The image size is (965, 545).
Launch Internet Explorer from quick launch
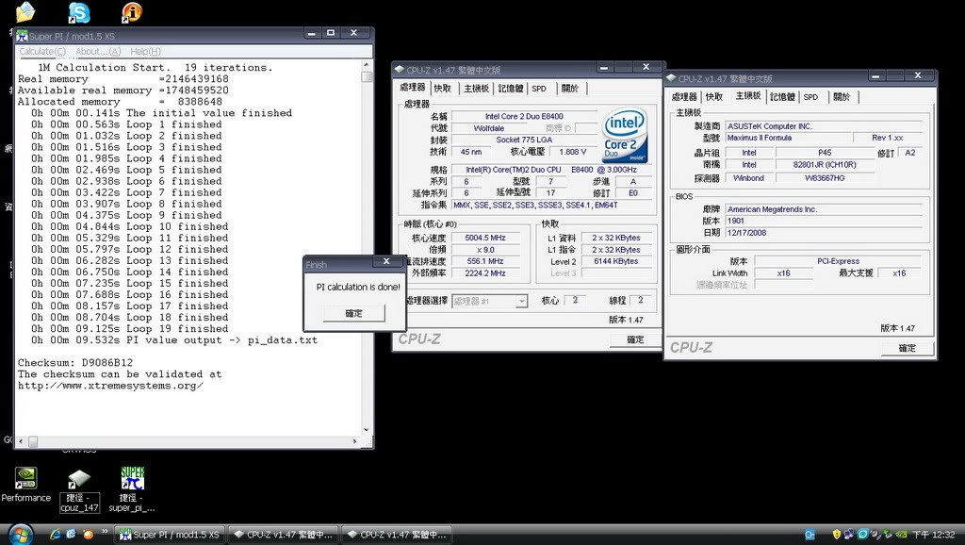coord(56,535)
